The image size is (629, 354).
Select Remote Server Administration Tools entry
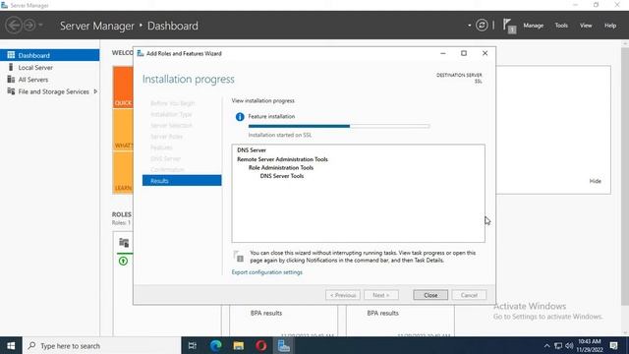click(x=282, y=159)
